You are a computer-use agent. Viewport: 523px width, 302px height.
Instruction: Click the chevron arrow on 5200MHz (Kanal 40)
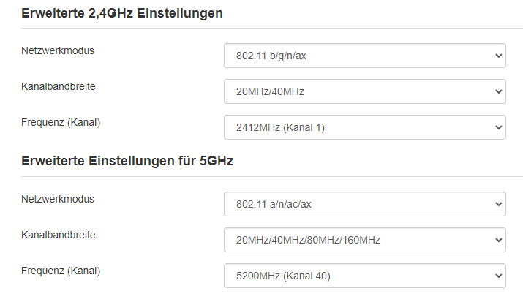[x=499, y=275]
